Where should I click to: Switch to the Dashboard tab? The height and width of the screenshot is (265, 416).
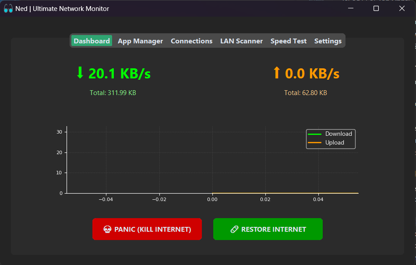92,41
